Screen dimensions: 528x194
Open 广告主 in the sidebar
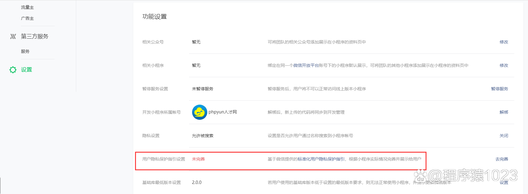click(x=27, y=18)
